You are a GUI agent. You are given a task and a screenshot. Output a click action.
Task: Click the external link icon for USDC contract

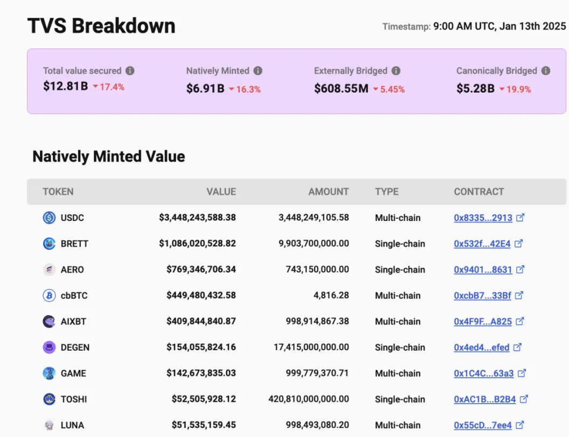[521, 218]
